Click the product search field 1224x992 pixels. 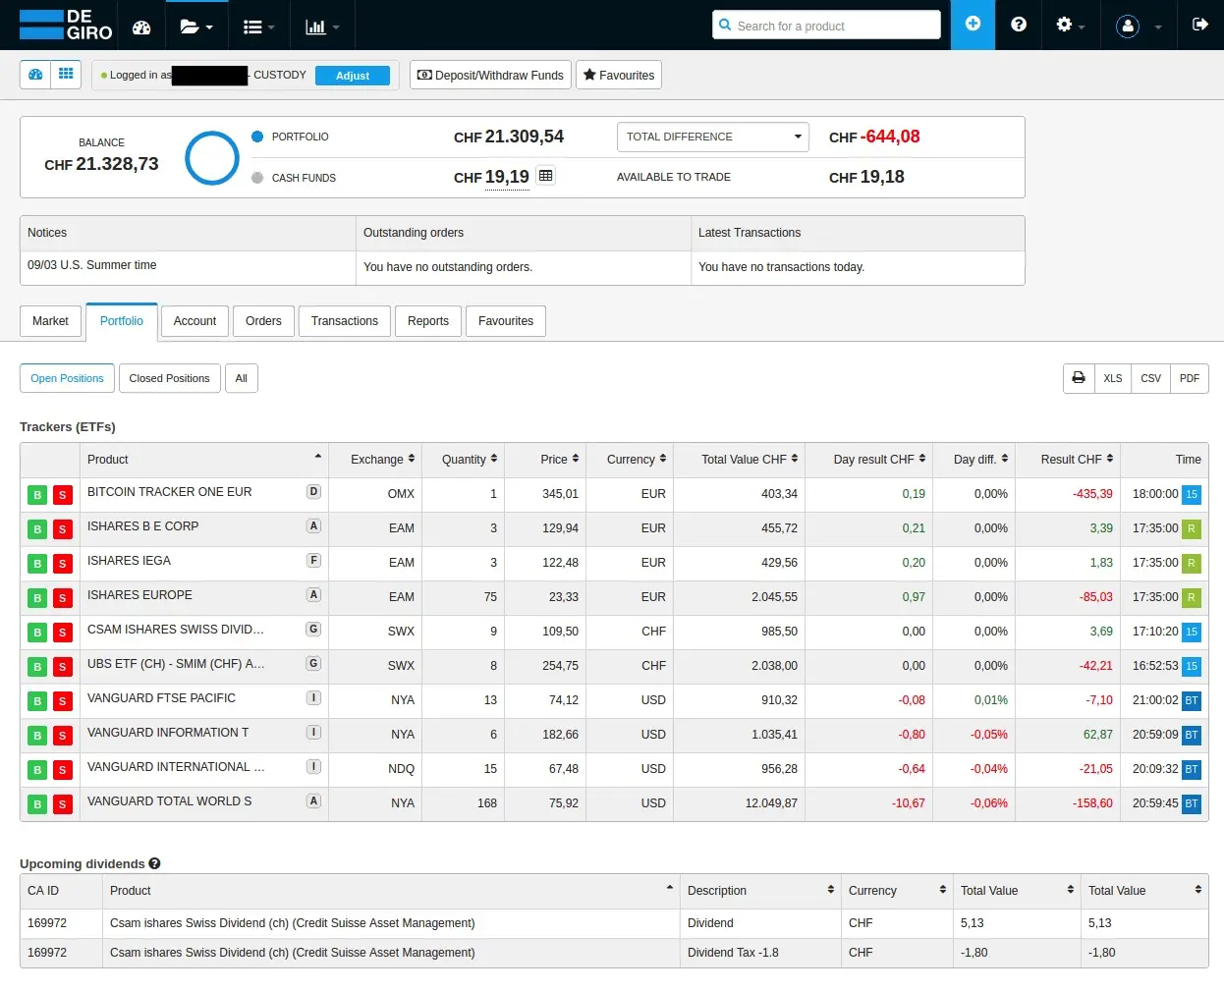(x=826, y=25)
